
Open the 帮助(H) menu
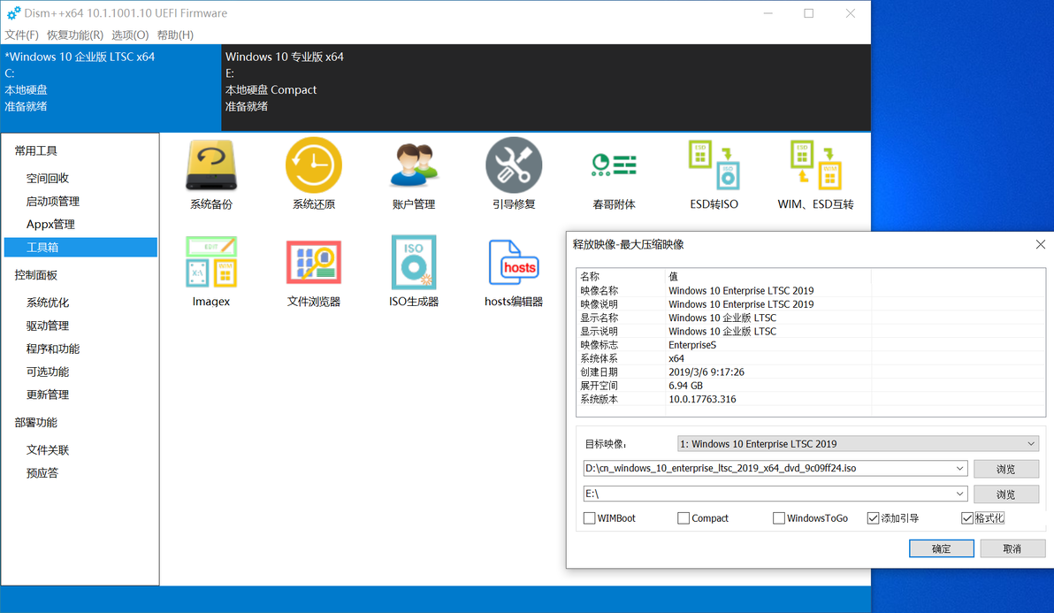[175, 35]
